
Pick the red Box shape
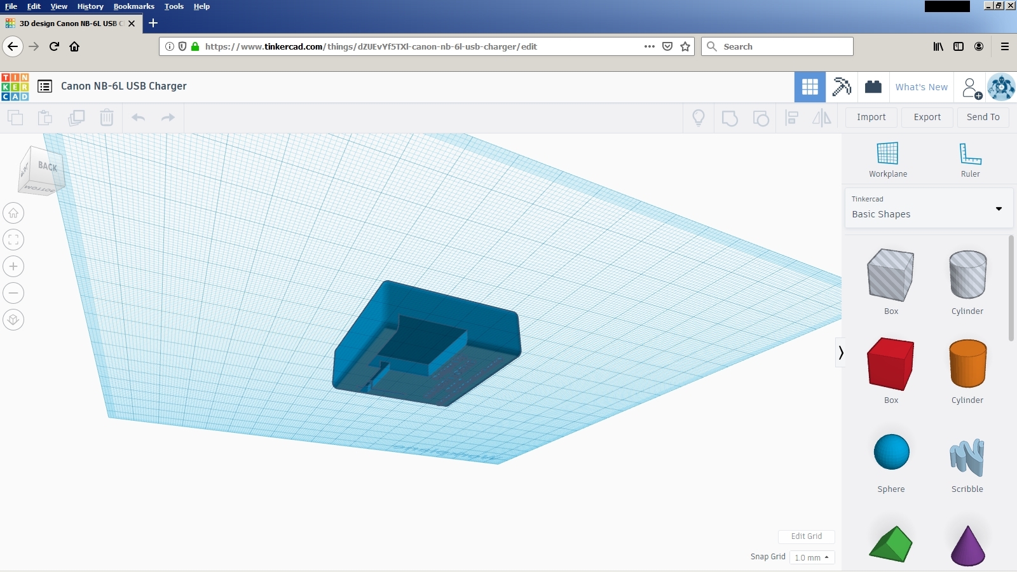[x=891, y=364]
